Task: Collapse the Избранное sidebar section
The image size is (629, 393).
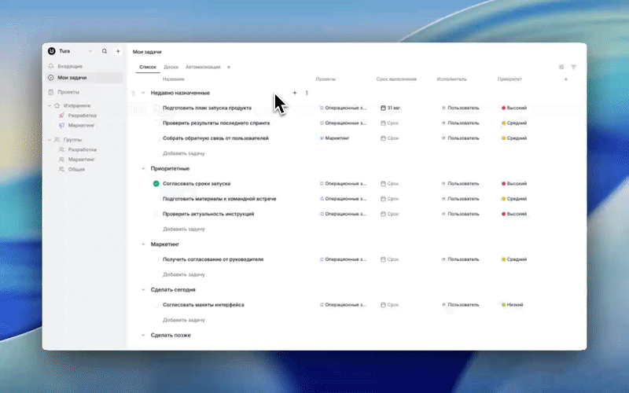Action: (x=50, y=105)
